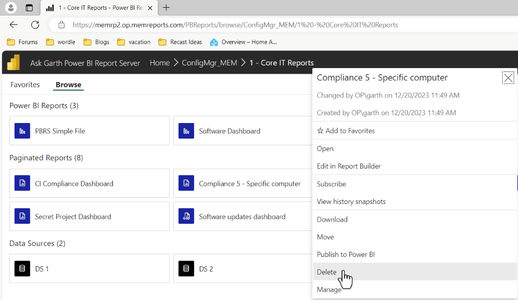Open the Recast Ideas bookmarks folder
518x300 pixels.
click(180, 42)
